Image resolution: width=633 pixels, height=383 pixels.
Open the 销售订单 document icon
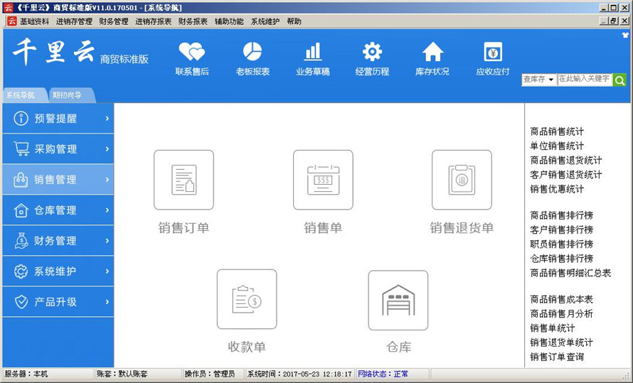point(183,180)
